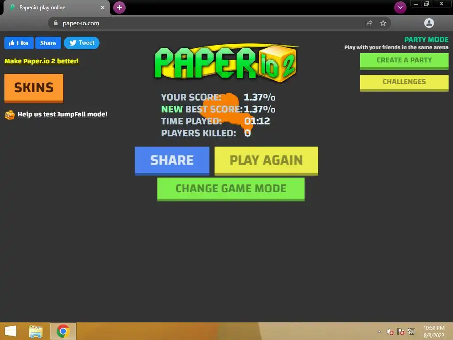The height and width of the screenshot is (340, 453).
Task: Minimize the Chrome window
Action: tap(416, 4)
